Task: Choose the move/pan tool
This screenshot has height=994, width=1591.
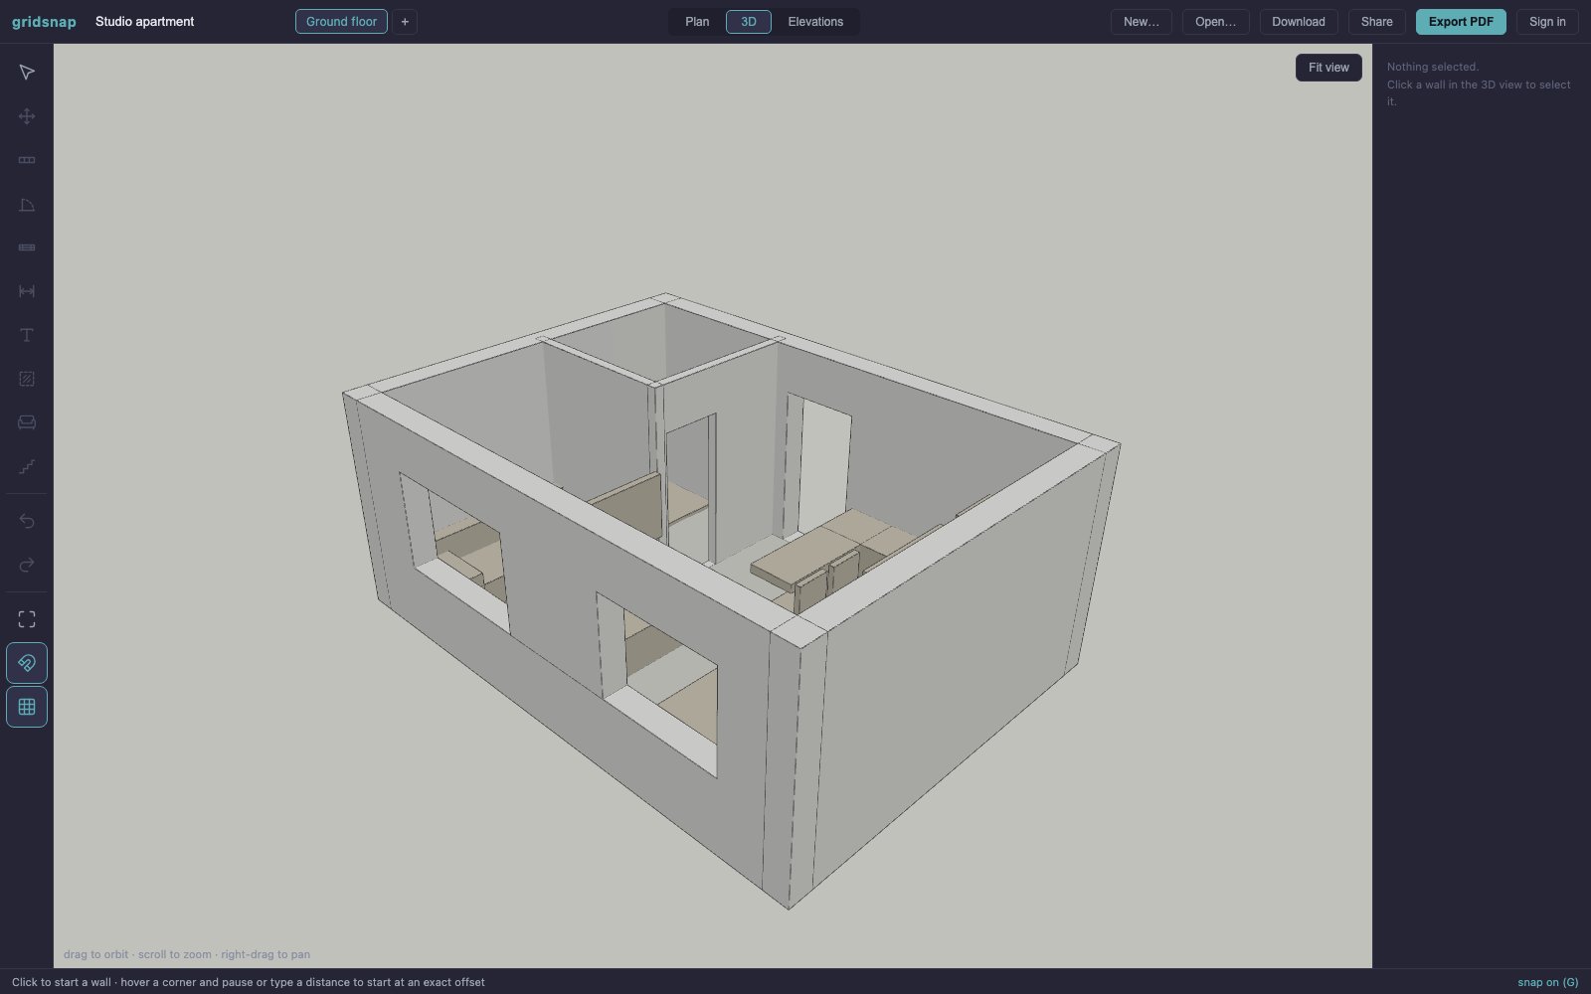Action: pyautogui.click(x=27, y=116)
